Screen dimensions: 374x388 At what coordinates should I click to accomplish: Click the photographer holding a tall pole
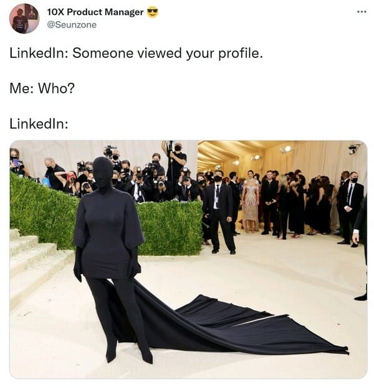pyautogui.click(x=175, y=161)
